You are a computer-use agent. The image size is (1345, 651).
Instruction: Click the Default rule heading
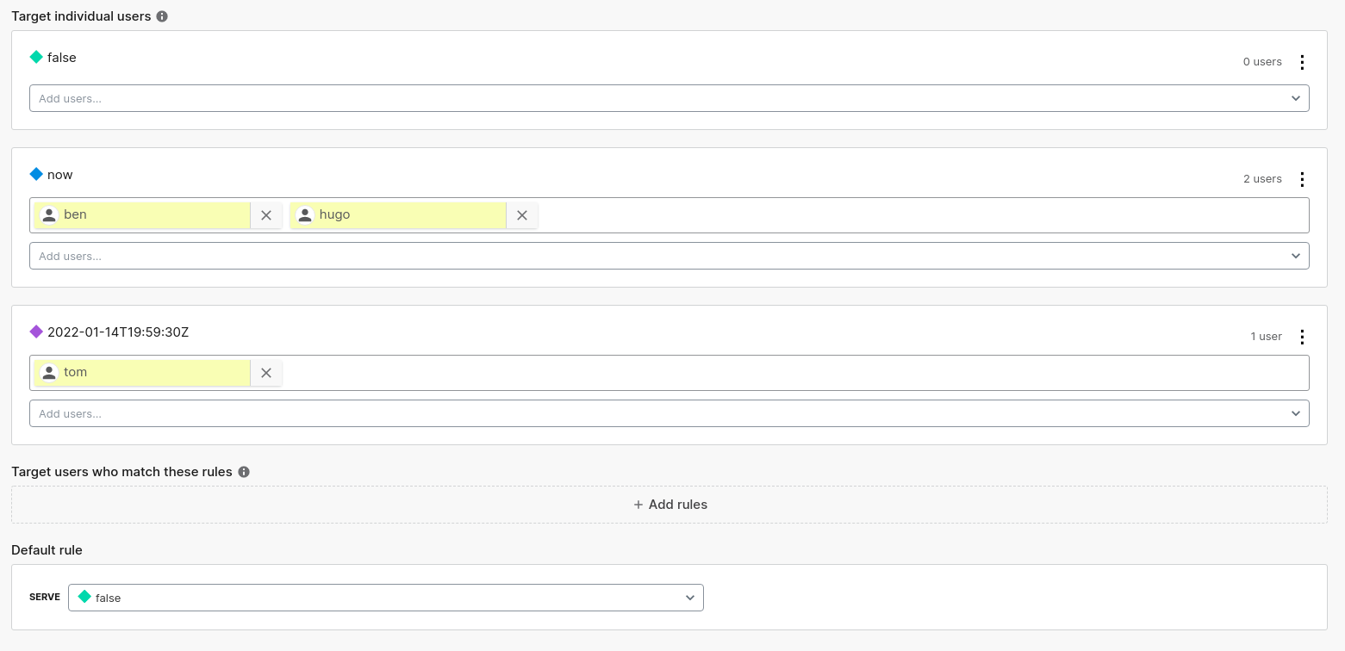tap(47, 549)
